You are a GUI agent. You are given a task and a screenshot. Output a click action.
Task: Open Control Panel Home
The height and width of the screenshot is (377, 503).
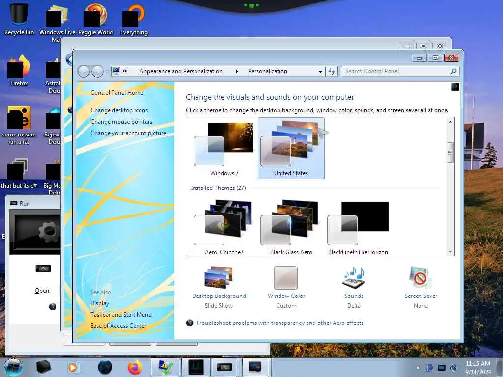117,93
